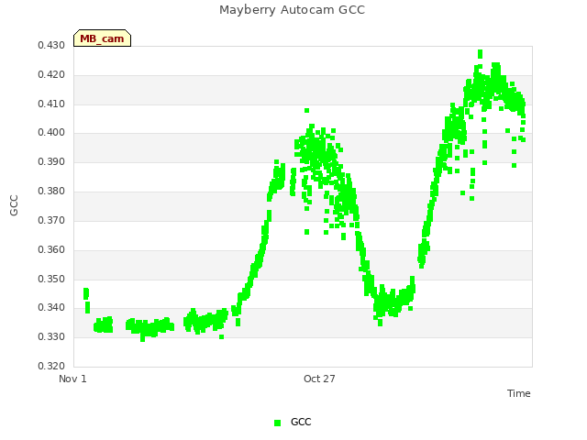Image resolution: width=587 pixels, height=440 pixels.
Task: Click the GCC legend label text
Action: pos(301,422)
